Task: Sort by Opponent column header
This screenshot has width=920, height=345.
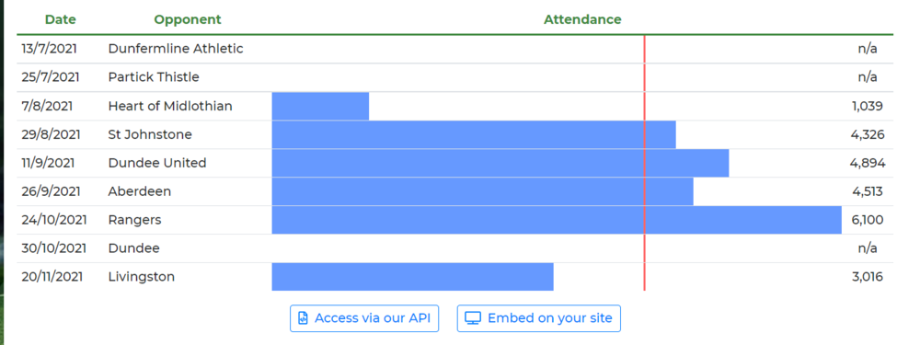Action: click(188, 19)
